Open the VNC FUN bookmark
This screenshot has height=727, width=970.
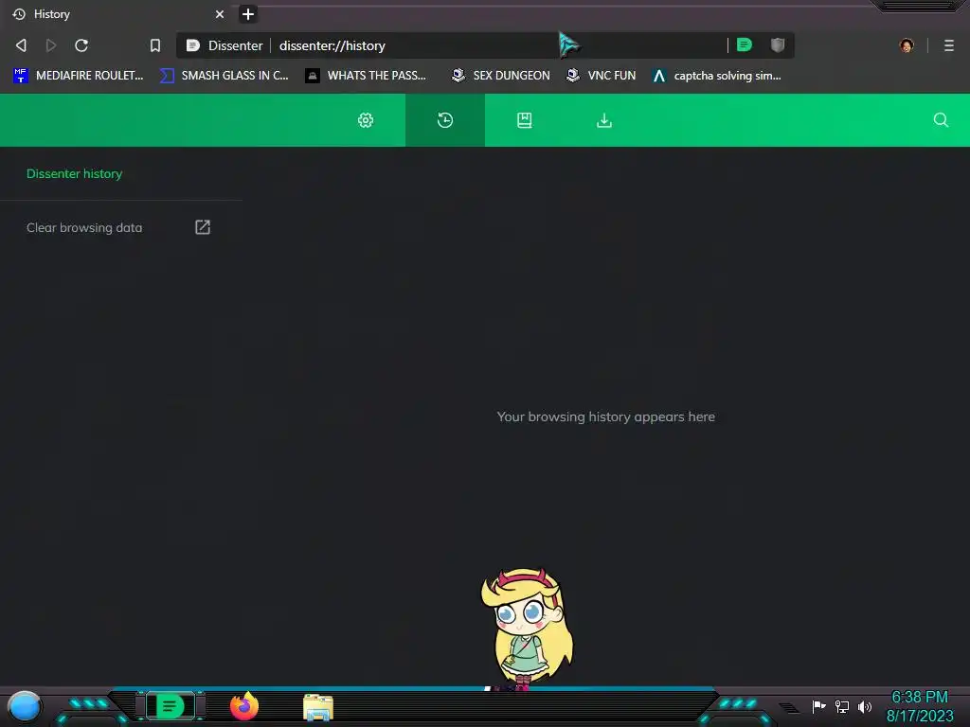tap(602, 76)
